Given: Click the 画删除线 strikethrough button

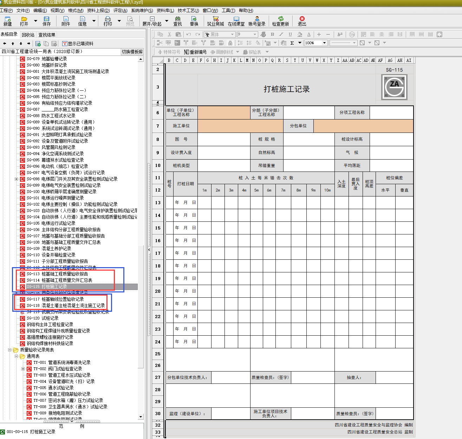Looking at the screenshot, I should coord(222,52).
